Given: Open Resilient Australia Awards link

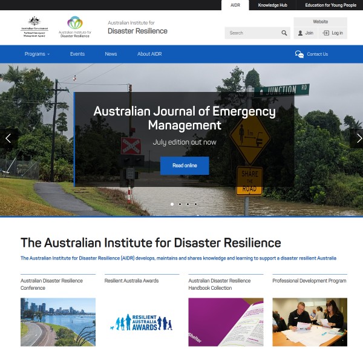Looking at the screenshot, I should point(131,281).
